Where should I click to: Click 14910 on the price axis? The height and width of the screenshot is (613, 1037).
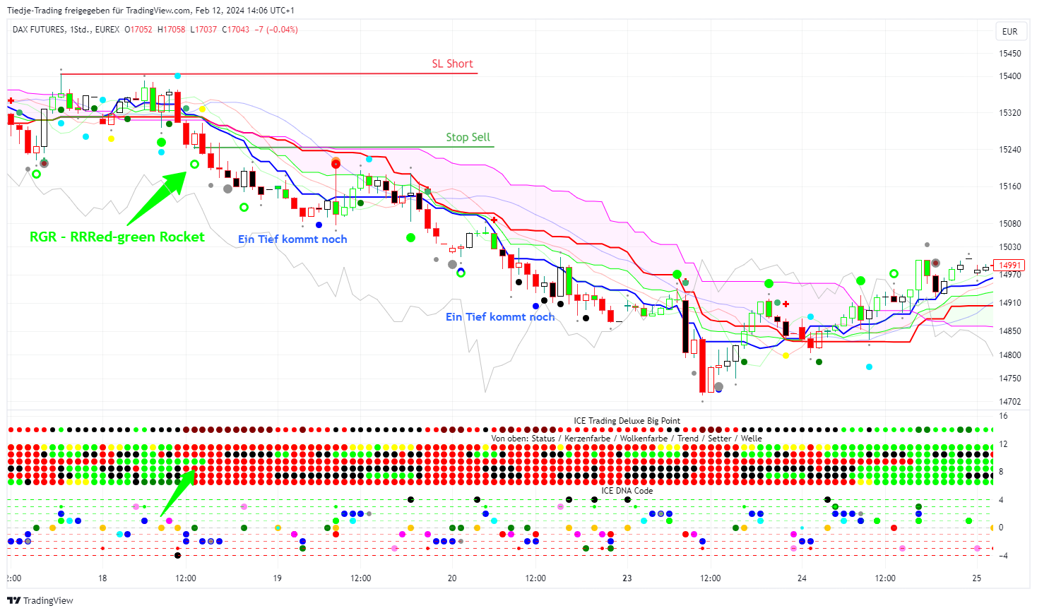[x=1010, y=302]
